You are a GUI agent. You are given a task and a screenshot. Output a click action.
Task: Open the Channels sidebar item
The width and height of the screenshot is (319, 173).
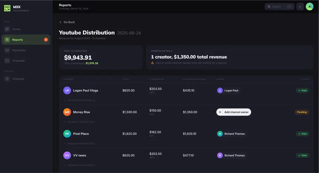[x=18, y=61]
